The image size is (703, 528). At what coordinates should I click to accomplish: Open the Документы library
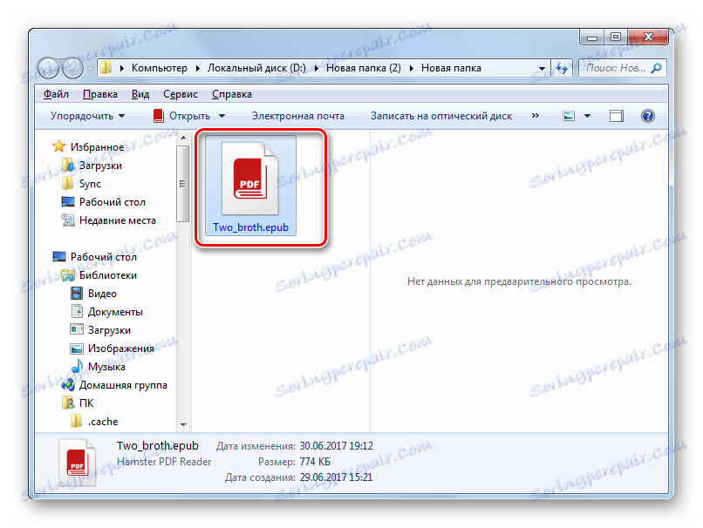(115, 312)
